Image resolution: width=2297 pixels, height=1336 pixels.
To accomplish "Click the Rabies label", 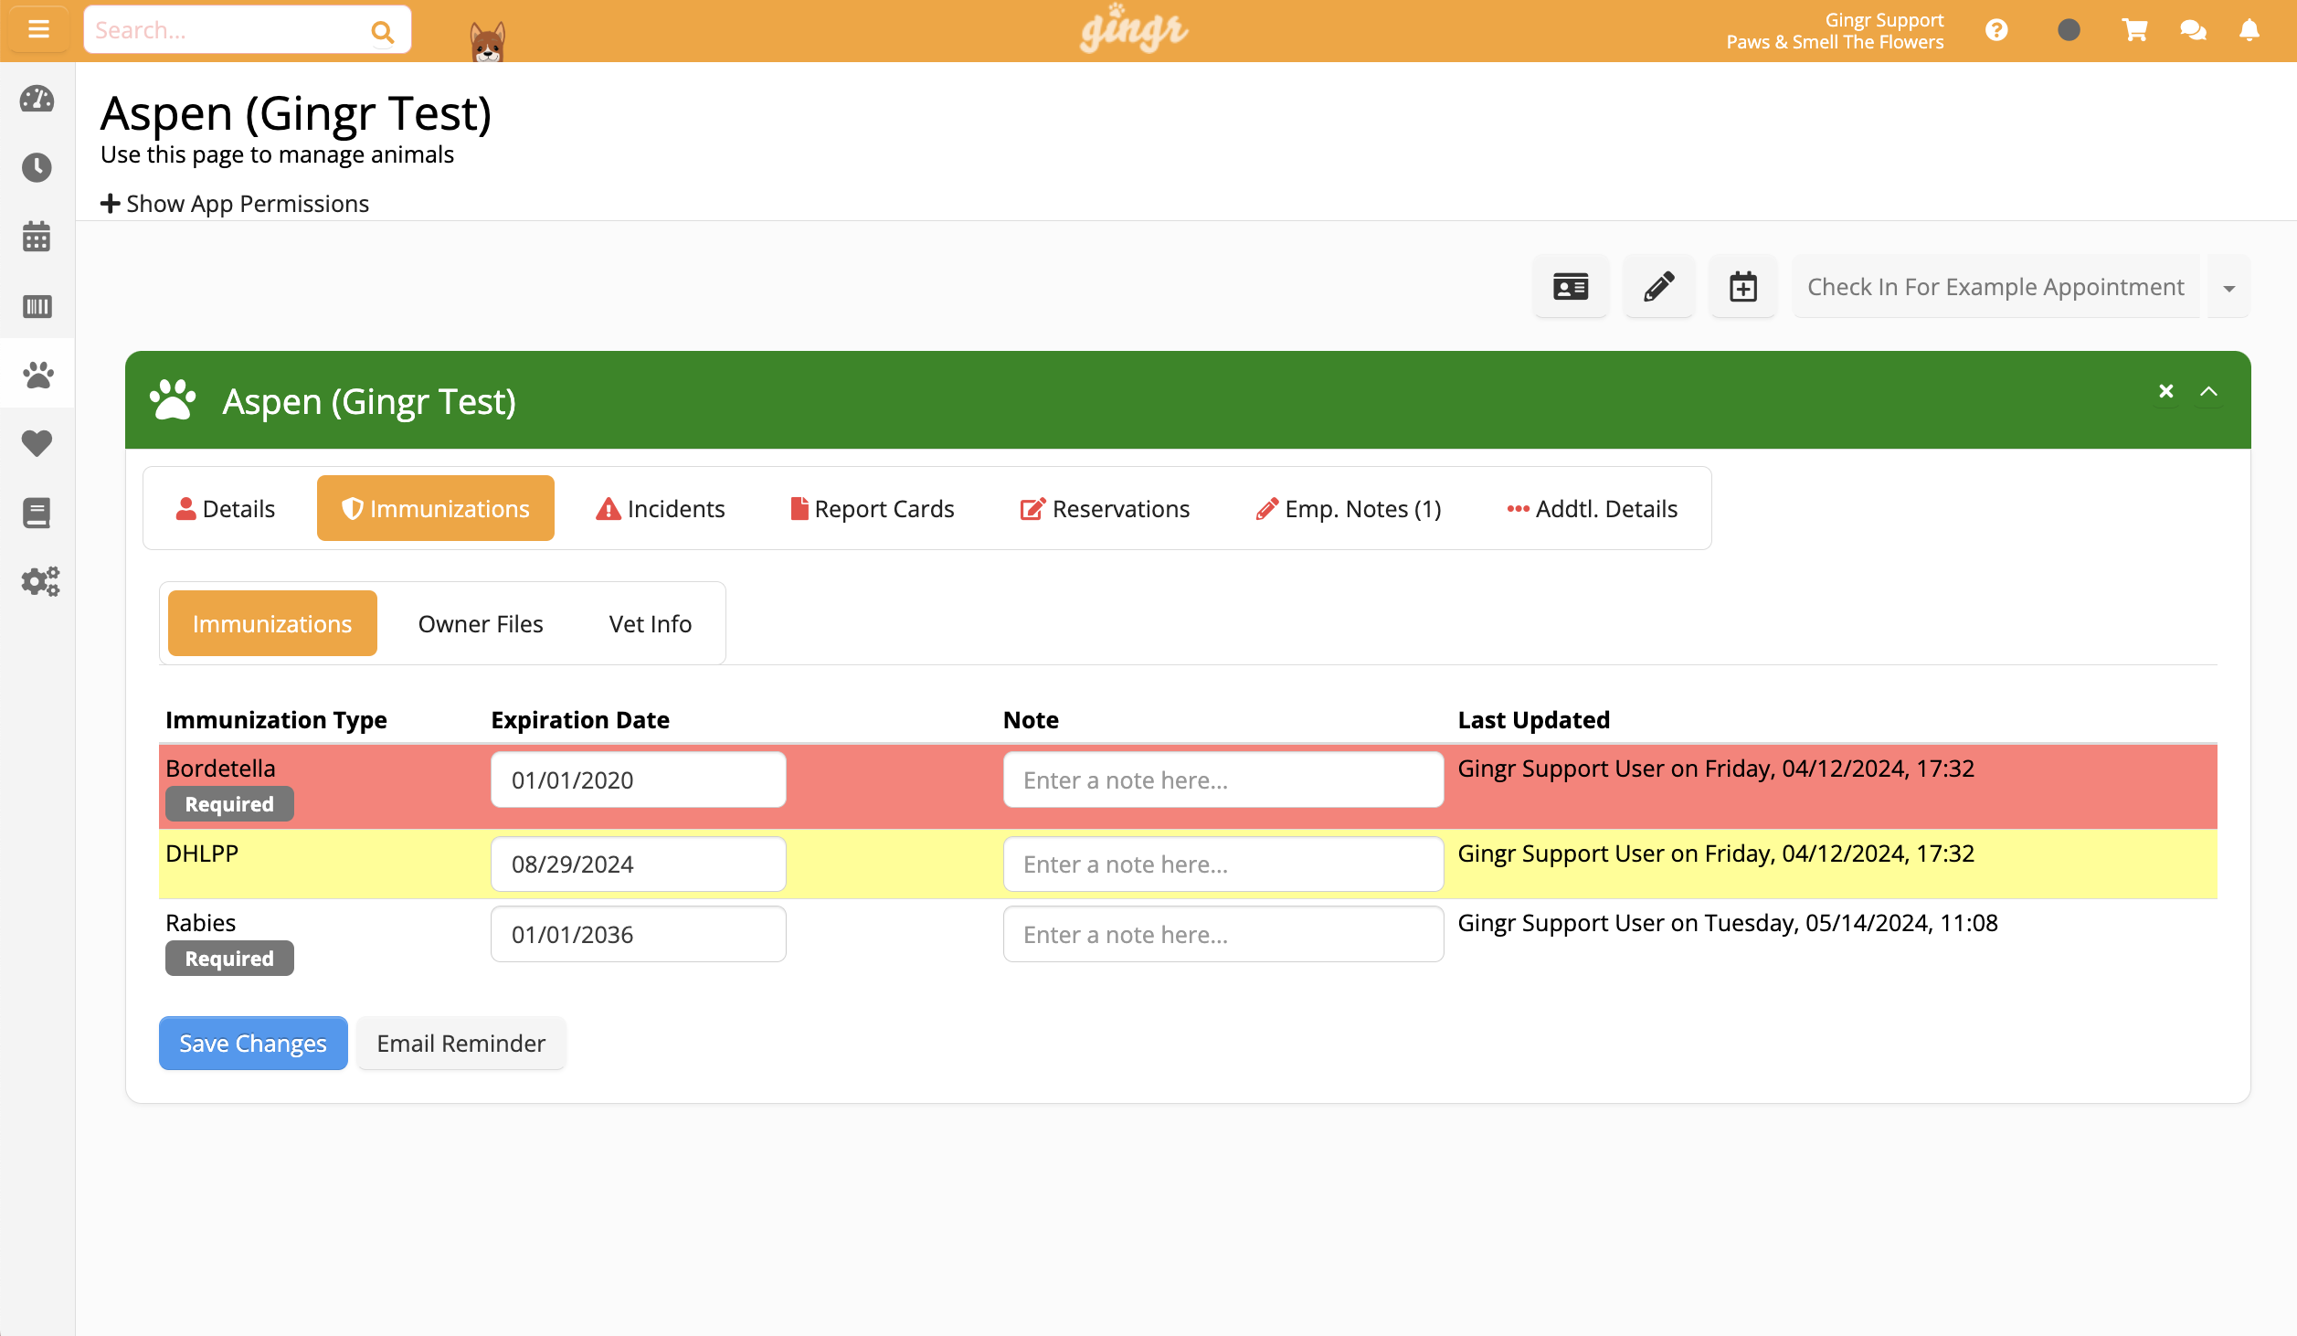I will point(201,923).
